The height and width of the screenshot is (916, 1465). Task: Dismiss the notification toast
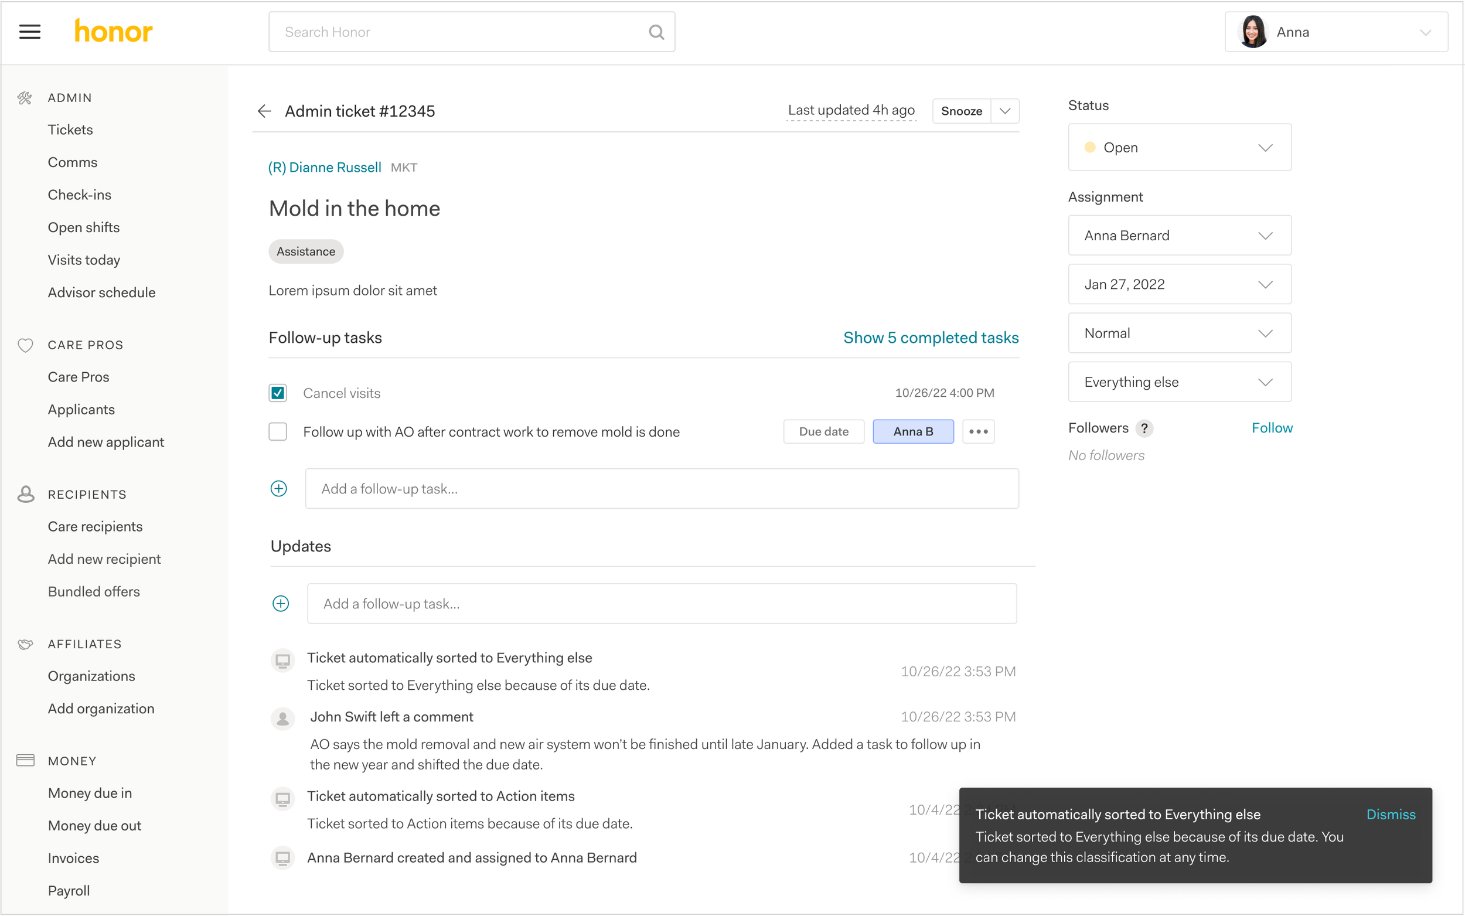(1391, 814)
